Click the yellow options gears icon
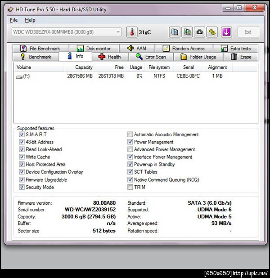This screenshot has height=278, width=270. point(212,32)
